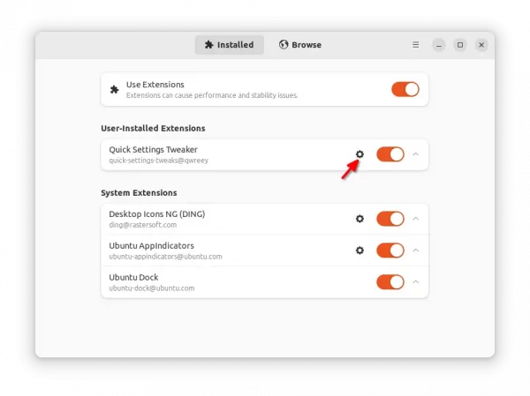This screenshot has width=530, height=396.
Task: Maximize the Extensions window
Action: [x=460, y=45]
